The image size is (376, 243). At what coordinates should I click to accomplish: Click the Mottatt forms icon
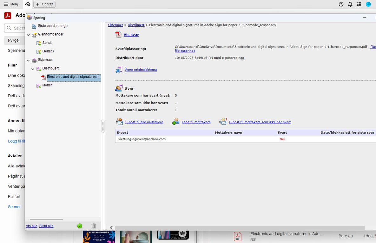coord(39,86)
